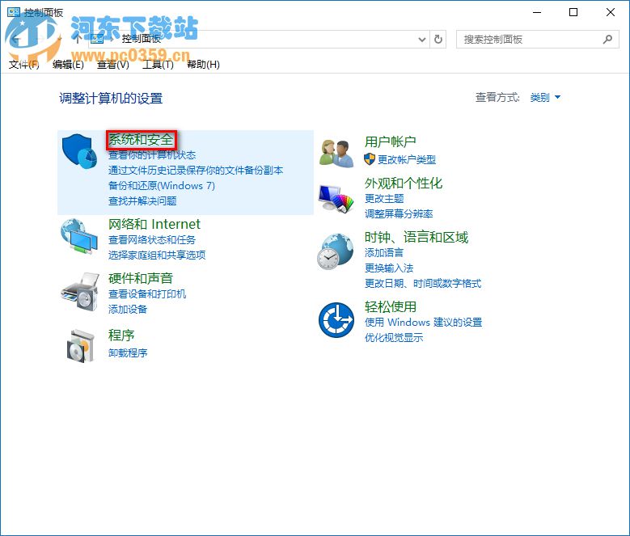Click 通过文件历史记录保存你的文件备份副本 link

click(195, 171)
